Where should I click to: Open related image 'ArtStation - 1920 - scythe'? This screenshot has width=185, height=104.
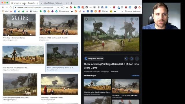click(126, 86)
